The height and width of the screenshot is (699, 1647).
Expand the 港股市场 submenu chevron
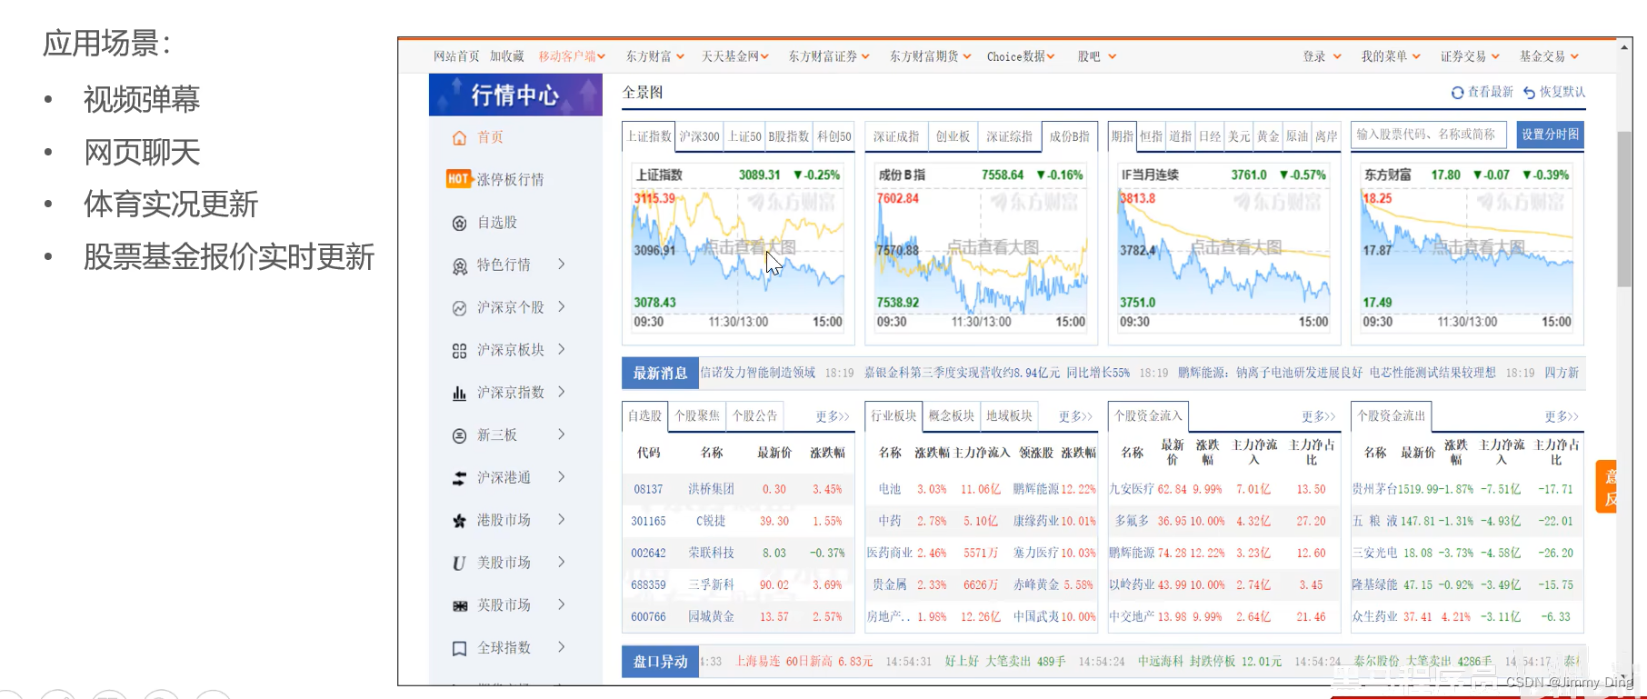562,519
